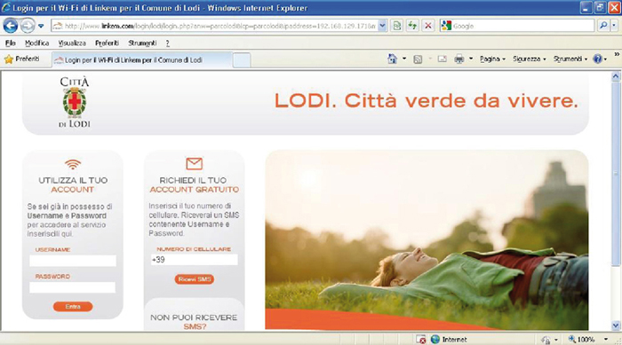Image resolution: width=622 pixels, height=345 pixels.
Task: Click the UTILIZZA IL TUO ACCOUNT heading
Action: coord(73,185)
